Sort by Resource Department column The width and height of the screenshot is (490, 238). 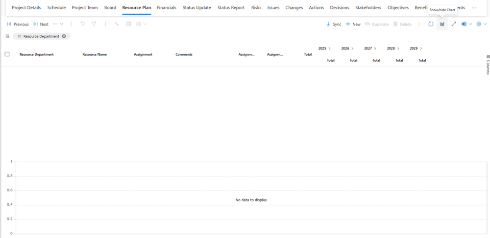click(37, 54)
